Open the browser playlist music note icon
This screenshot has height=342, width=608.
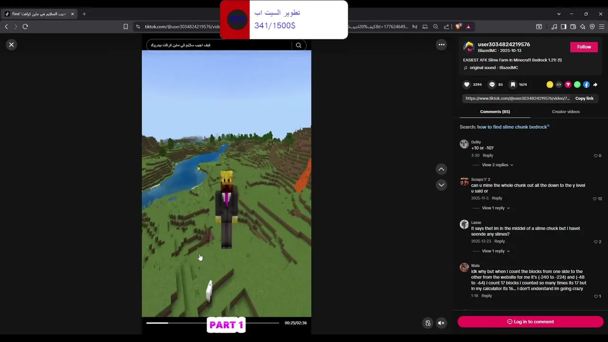click(554, 27)
